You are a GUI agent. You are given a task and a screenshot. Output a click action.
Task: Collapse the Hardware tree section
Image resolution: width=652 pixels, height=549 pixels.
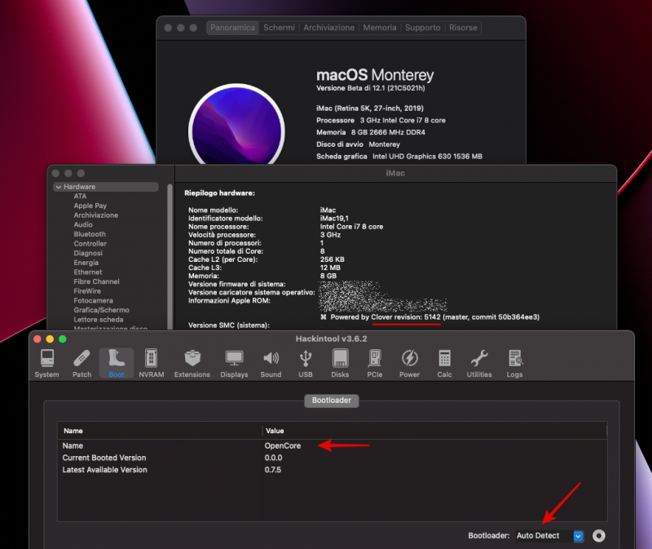[x=59, y=187]
